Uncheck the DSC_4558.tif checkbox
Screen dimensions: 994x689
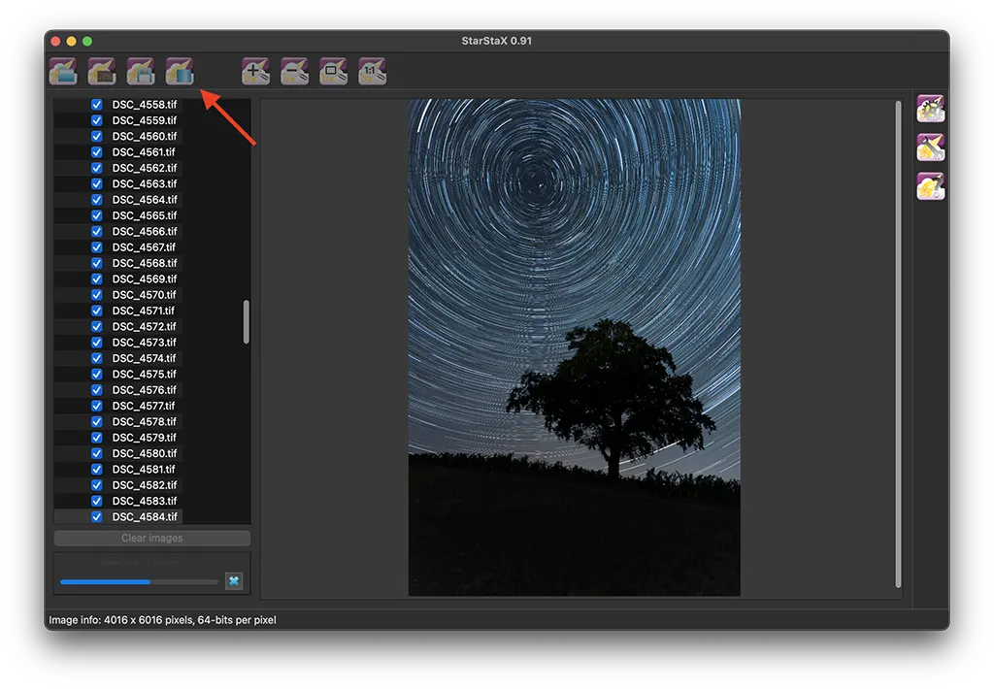pyautogui.click(x=97, y=105)
